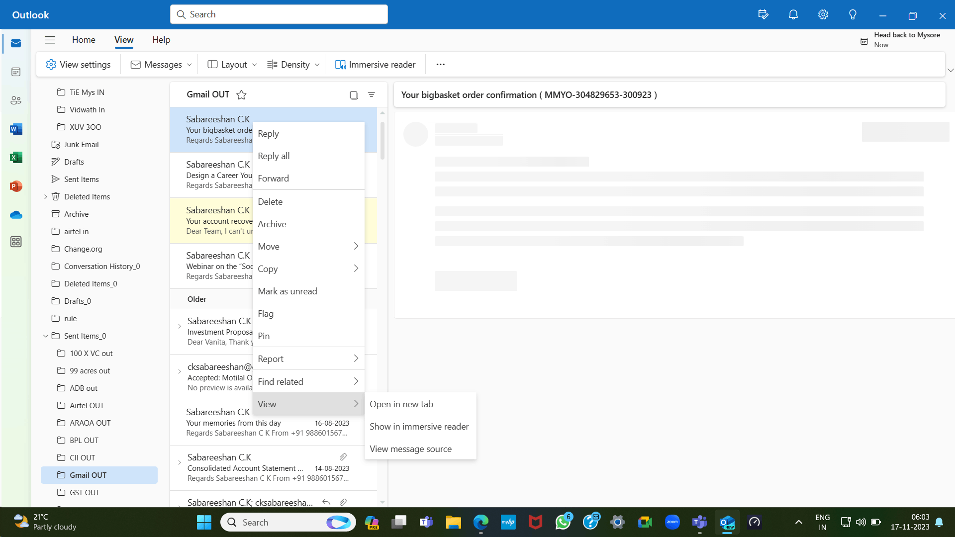The image size is (955, 537).
Task: Launch Excel from the left sidebar
Action: [16, 157]
